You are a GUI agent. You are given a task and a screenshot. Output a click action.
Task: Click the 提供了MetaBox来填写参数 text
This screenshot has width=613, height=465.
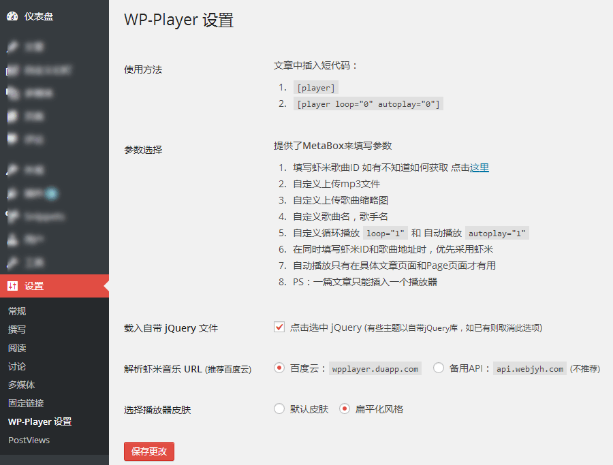tap(332, 146)
